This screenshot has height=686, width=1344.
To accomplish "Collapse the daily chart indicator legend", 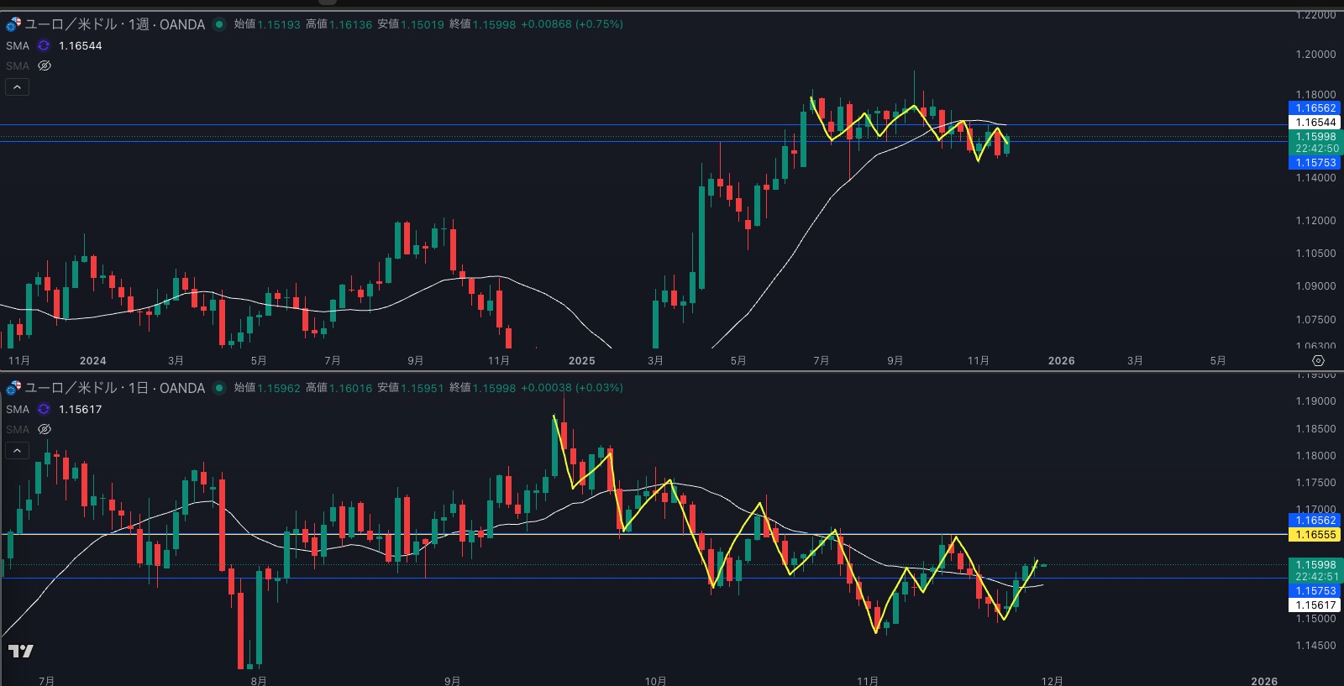I will pyautogui.click(x=17, y=450).
